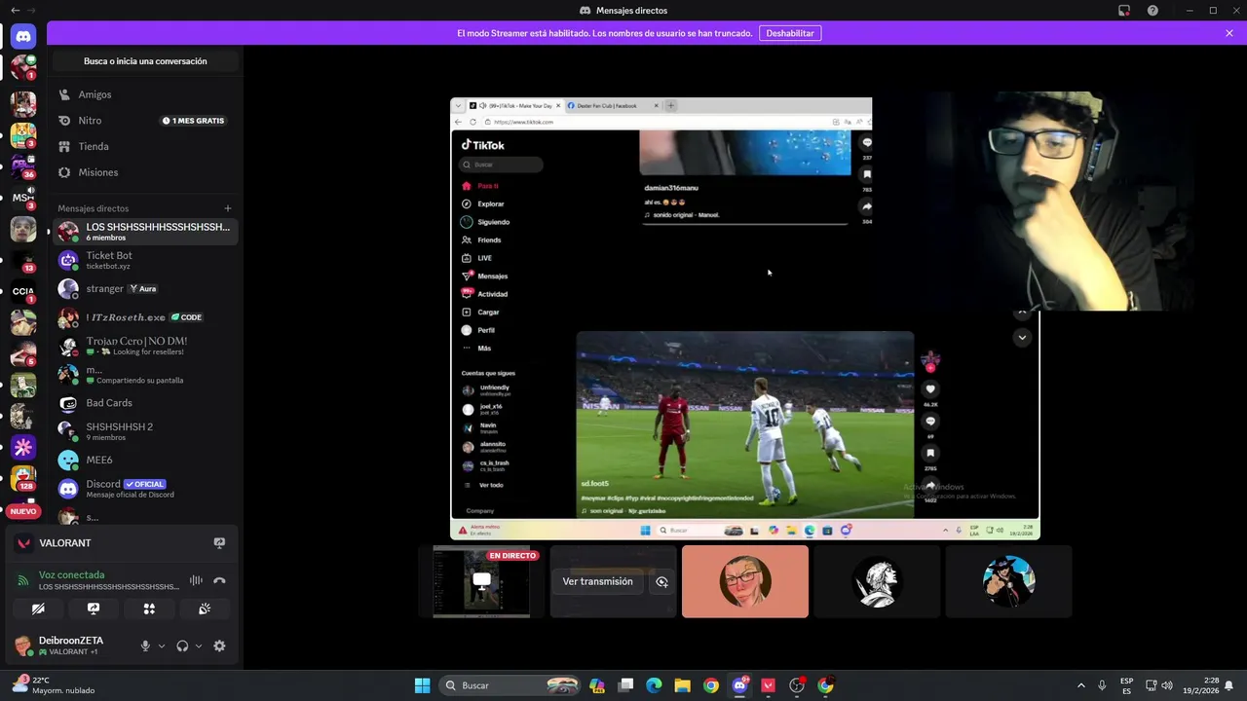The height and width of the screenshot is (701, 1247).
Task: Click Deshabilitar to disable Streamer mode
Action: [790, 33]
